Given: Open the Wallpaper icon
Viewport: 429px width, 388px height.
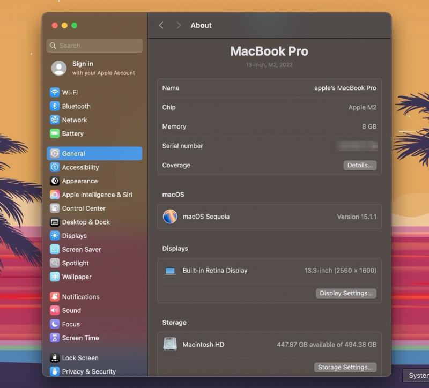Looking at the screenshot, I should coord(55,277).
